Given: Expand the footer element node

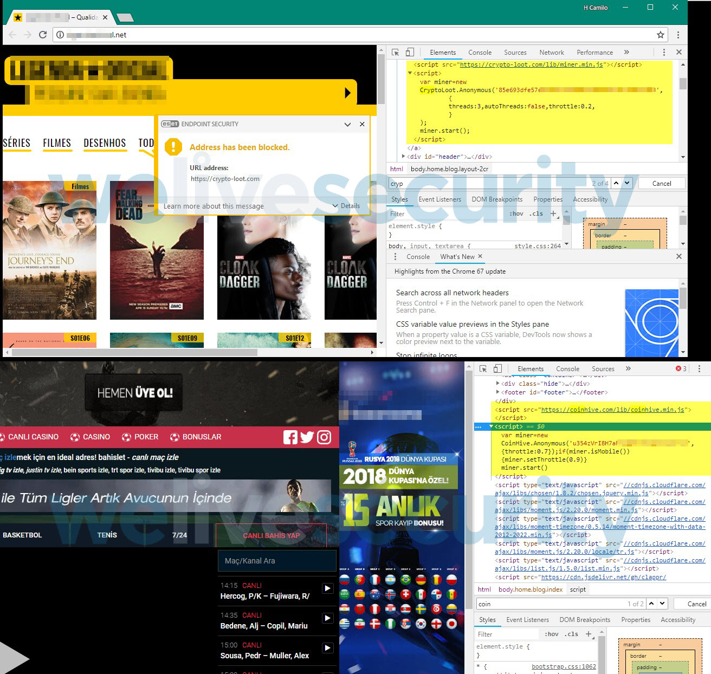Looking at the screenshot, I should click(497, 392).
